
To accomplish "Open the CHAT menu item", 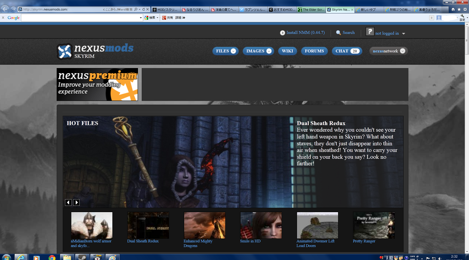I will point(347,51).
